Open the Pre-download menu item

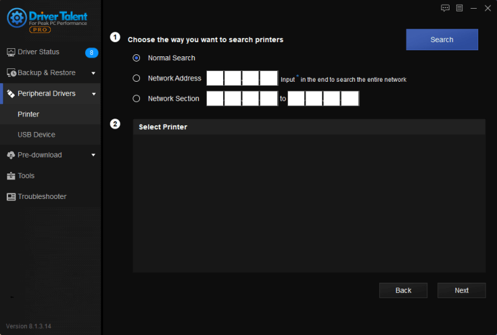pyautogui.click(x=50, y=155)
